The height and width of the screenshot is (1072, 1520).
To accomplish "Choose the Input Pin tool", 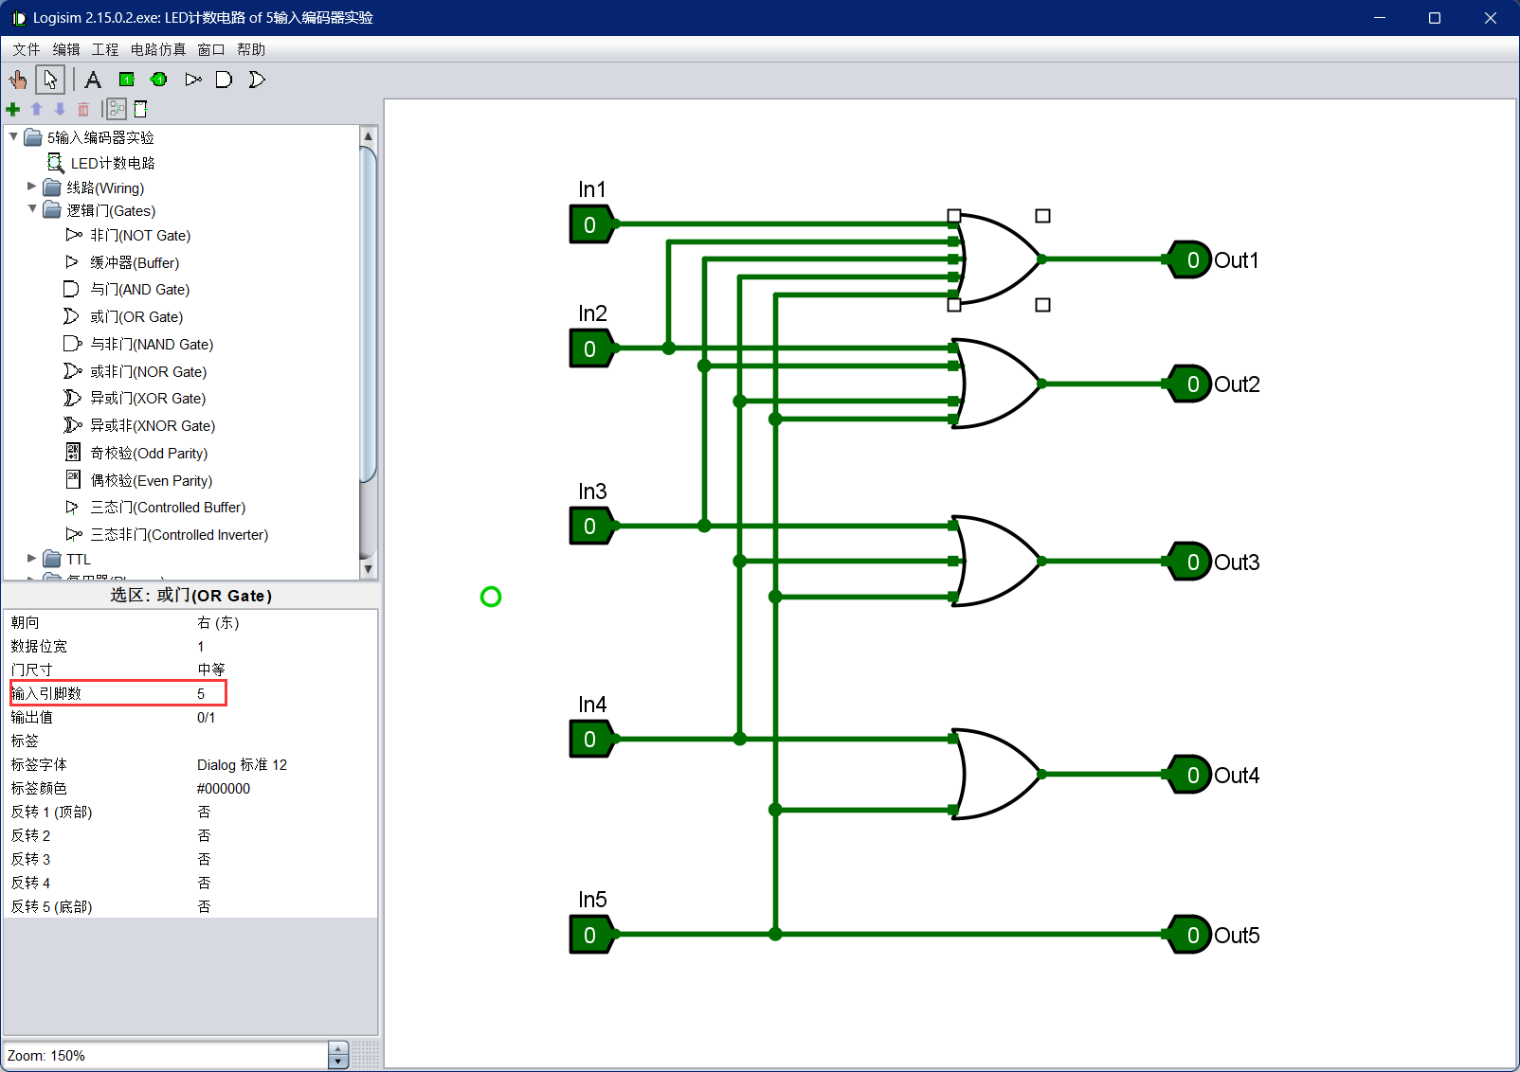I will pyautogui.click(x=126, y=80).
